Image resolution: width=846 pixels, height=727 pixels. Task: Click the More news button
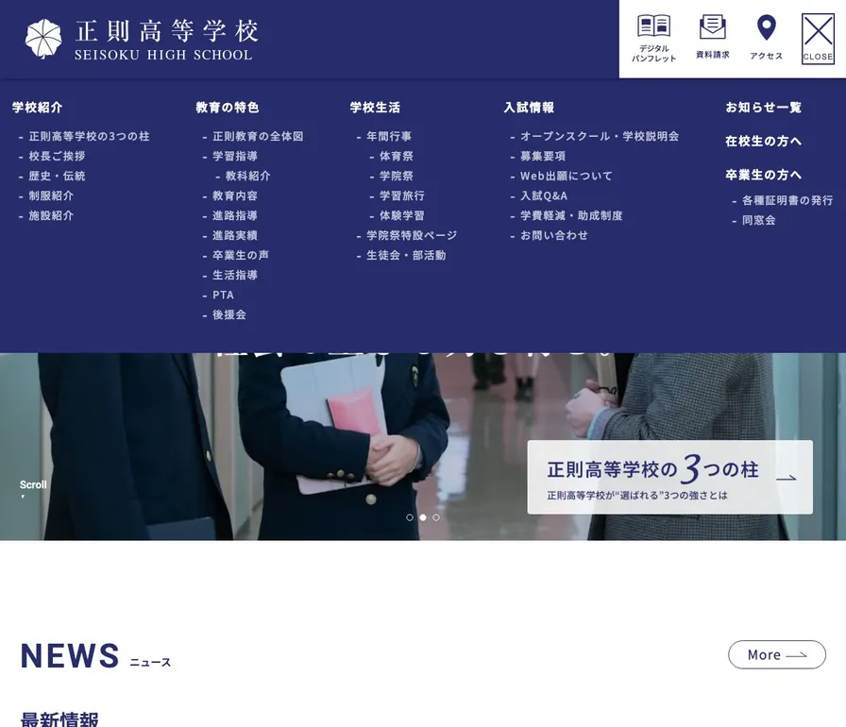point(776,654)
